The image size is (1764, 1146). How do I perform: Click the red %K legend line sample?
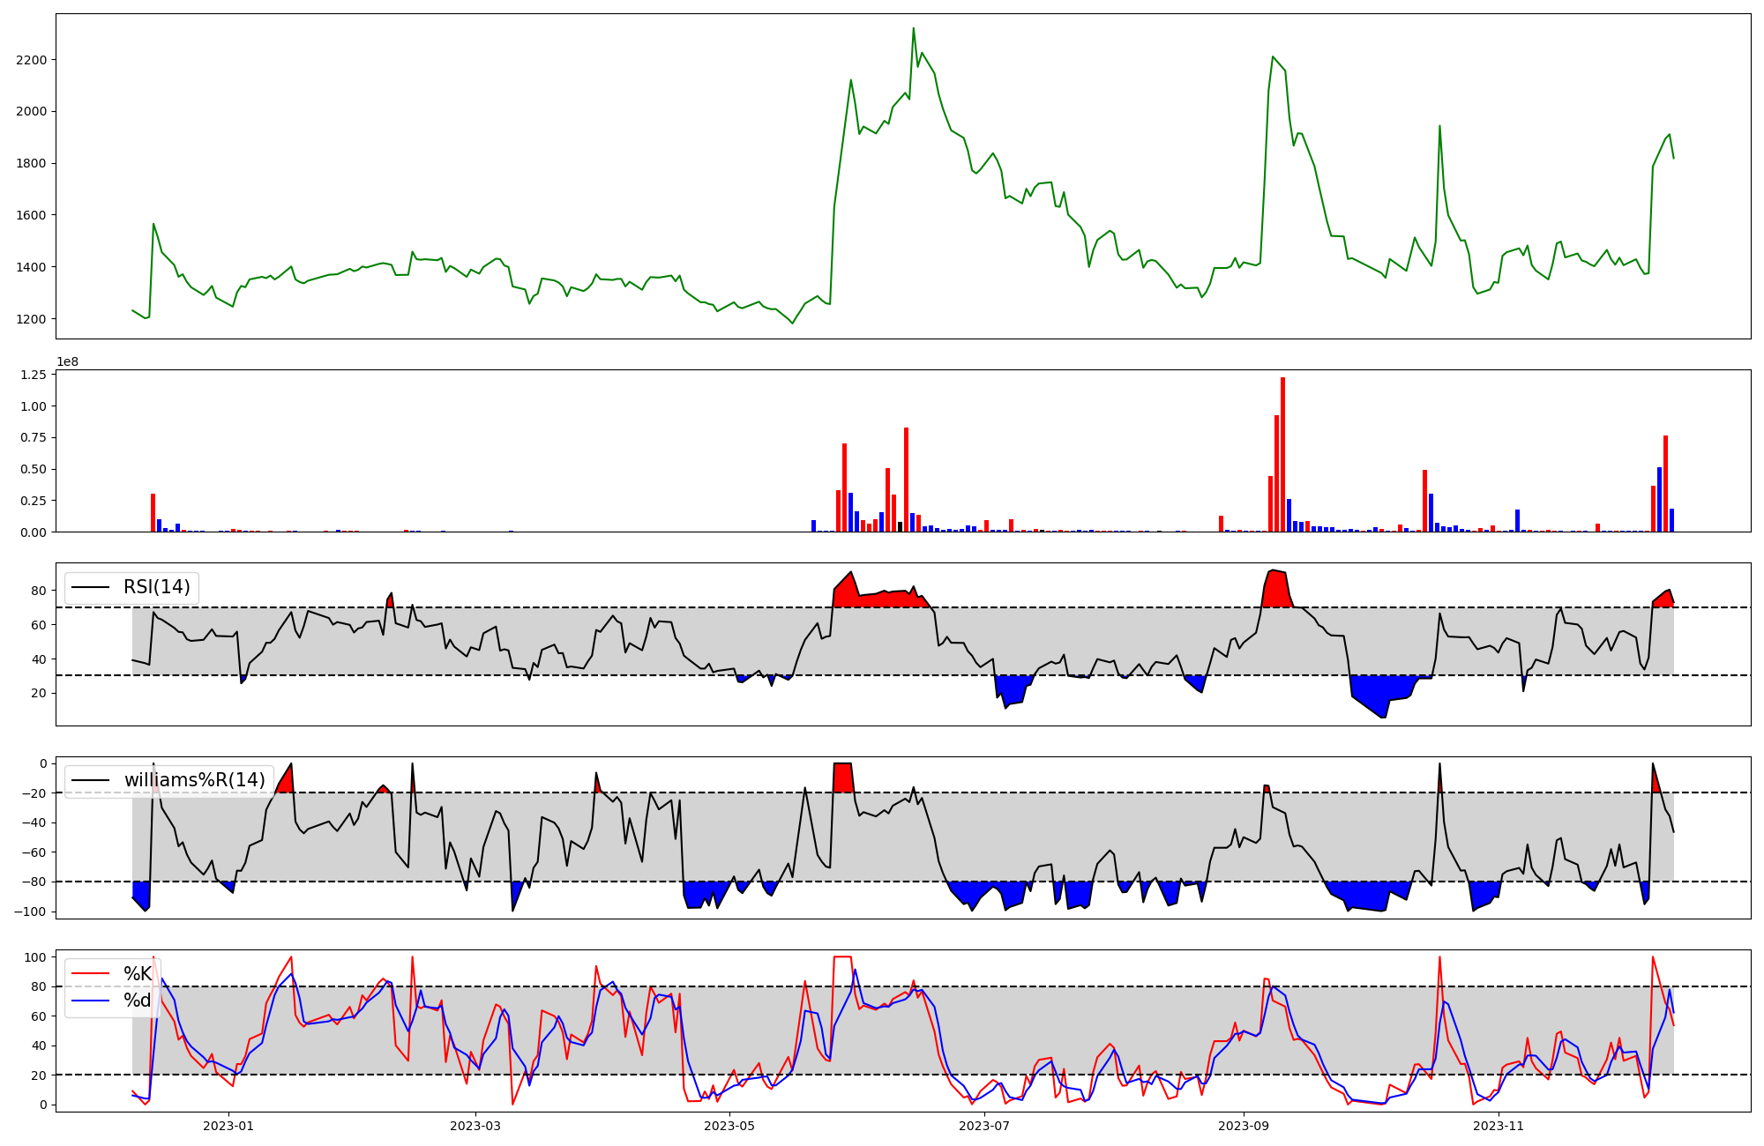pos(90,974)
